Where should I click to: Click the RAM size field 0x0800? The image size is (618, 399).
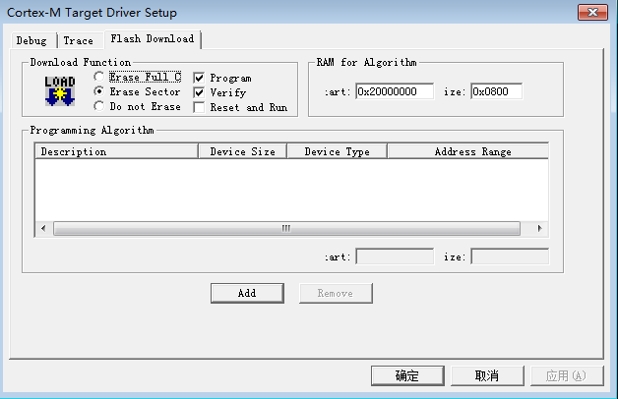[x=496, y=91]
